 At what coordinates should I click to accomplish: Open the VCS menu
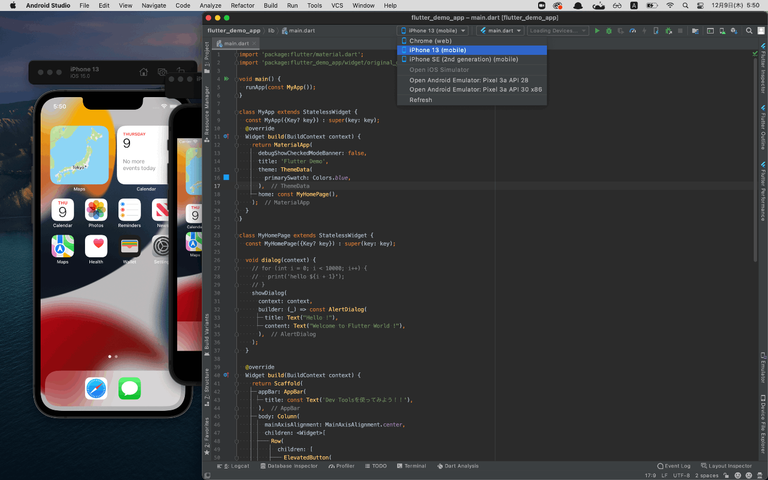point(337,5)
